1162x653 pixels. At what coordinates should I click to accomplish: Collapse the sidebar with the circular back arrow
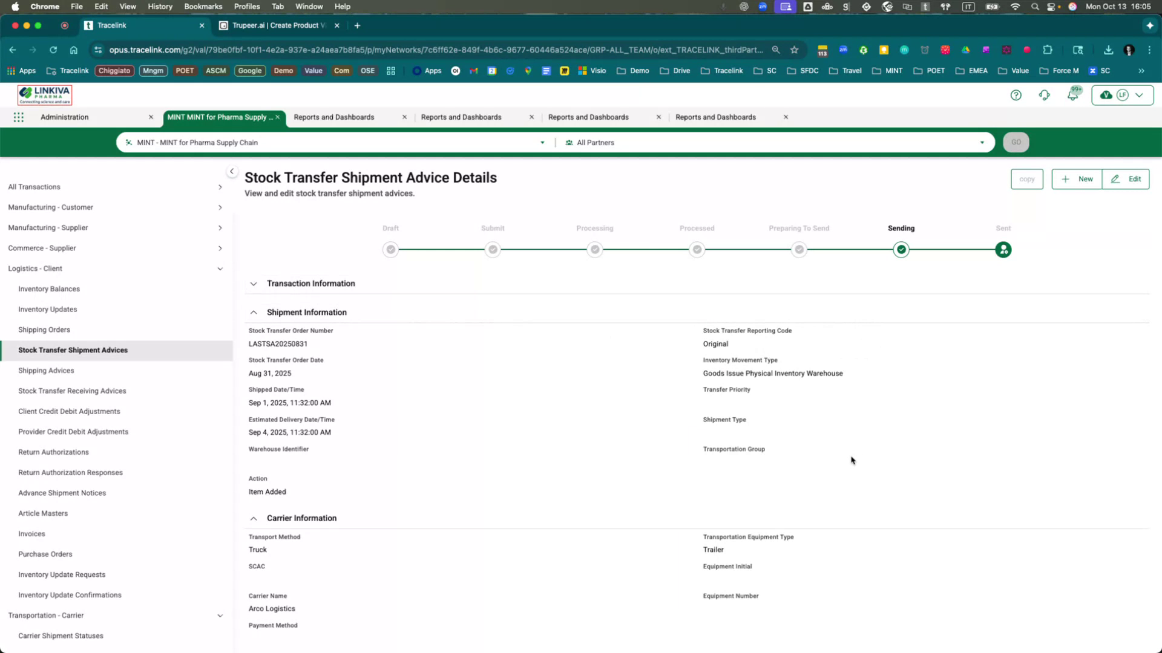pyautogui.click(x=232, y=171)
